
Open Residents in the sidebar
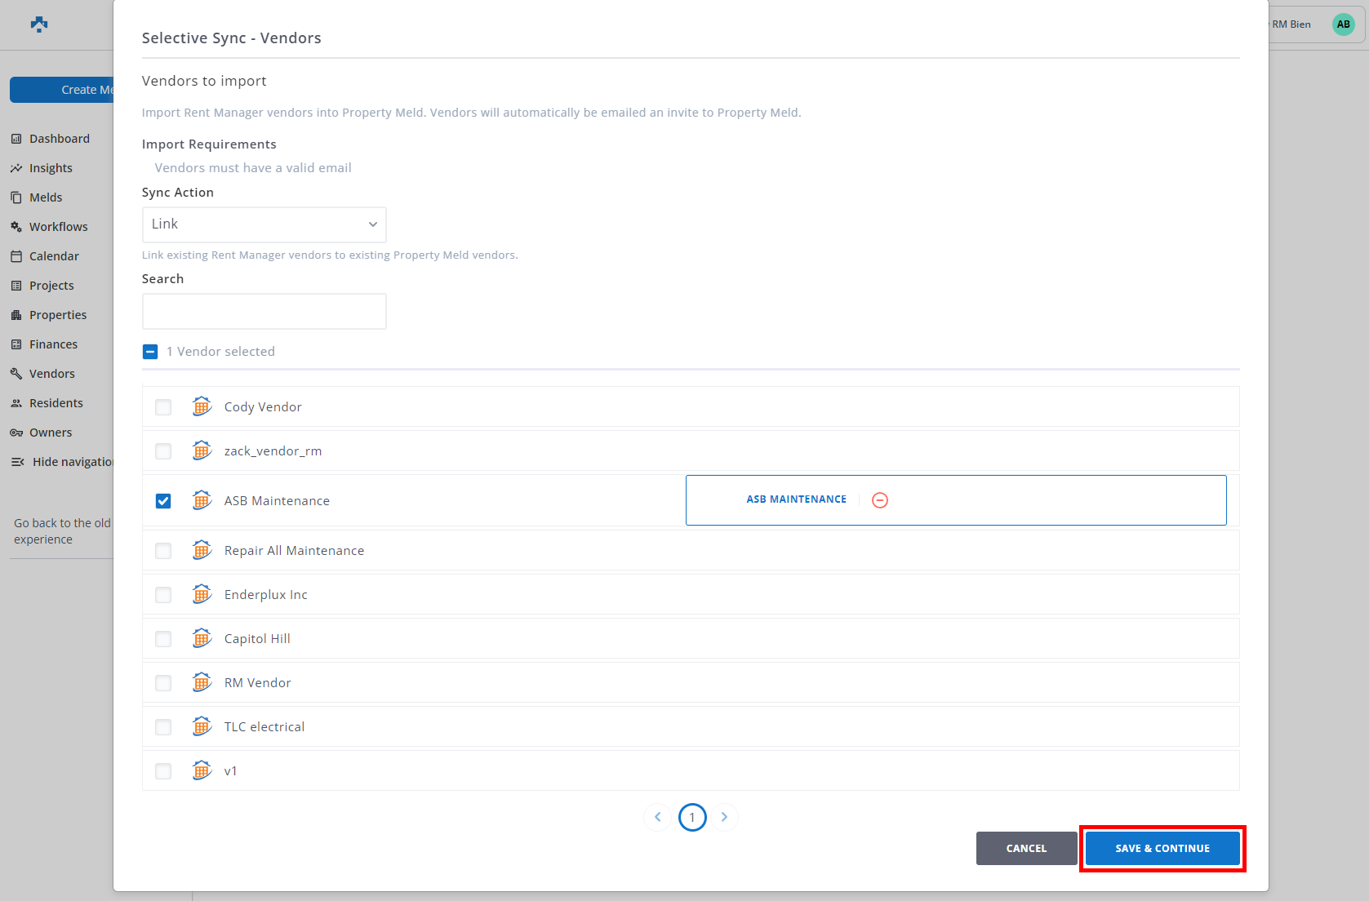tap(56, 403)
